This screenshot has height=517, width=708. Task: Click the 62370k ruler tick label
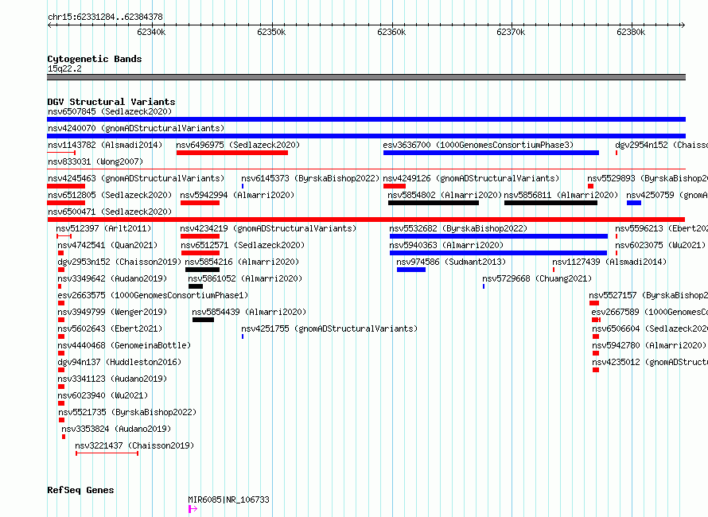(510, 32)
